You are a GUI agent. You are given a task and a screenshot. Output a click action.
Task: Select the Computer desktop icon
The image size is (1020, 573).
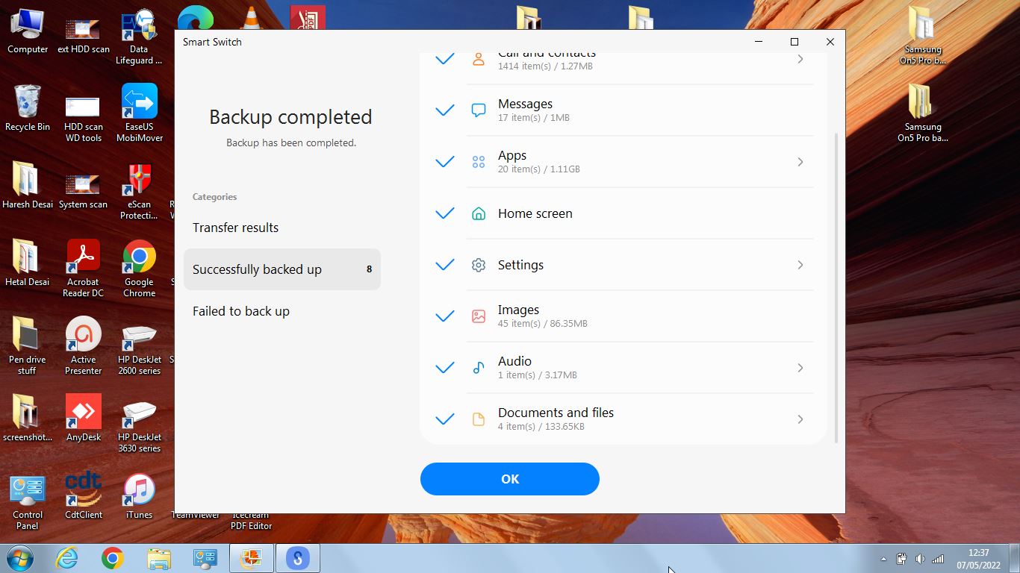28,31
